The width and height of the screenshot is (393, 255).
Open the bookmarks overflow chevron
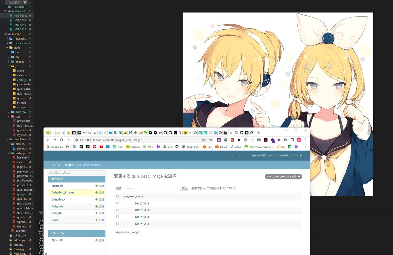305,147
